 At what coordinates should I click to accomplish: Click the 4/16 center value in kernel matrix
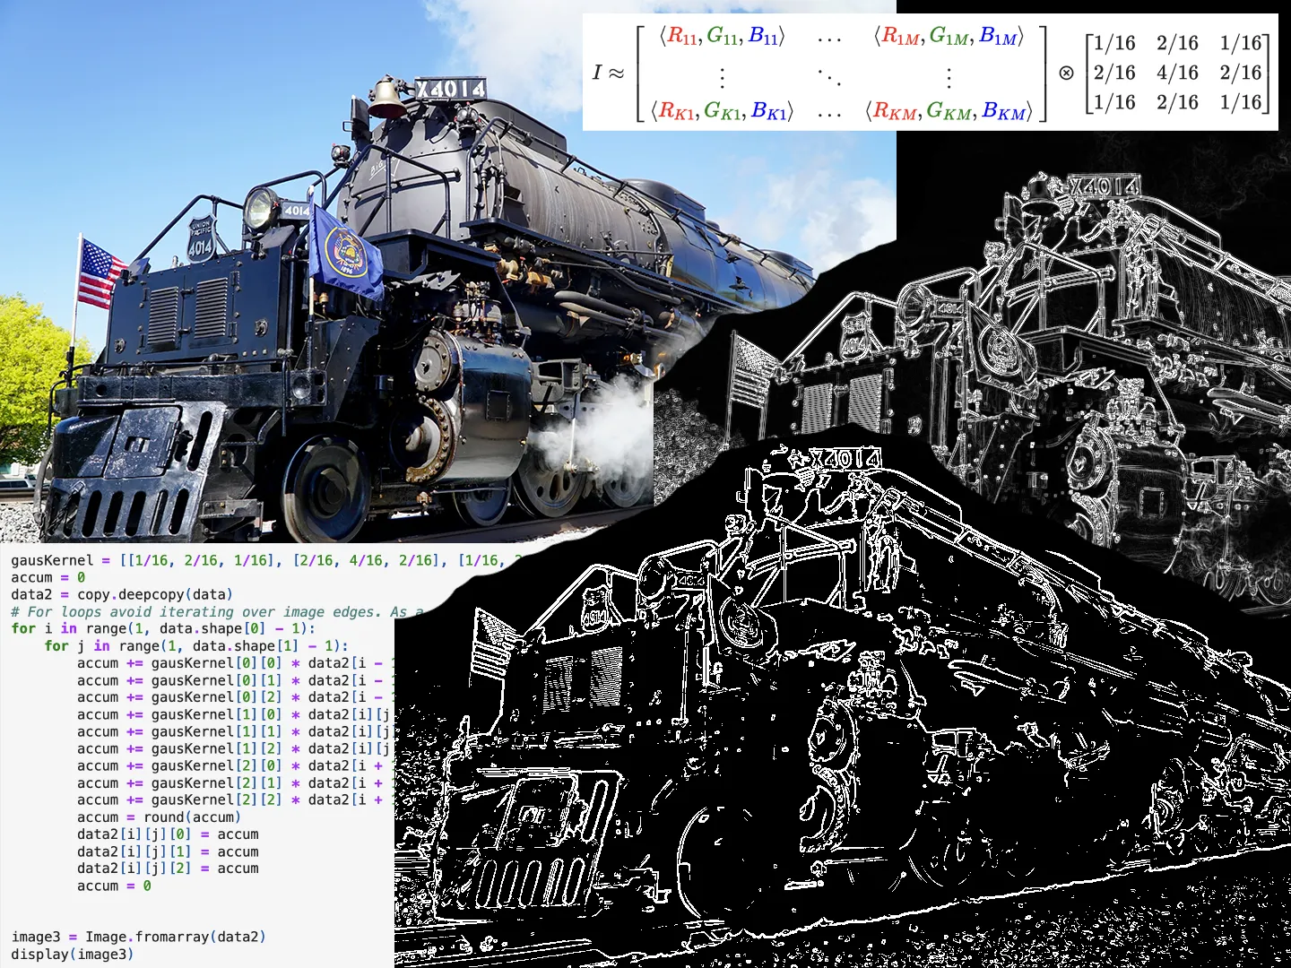tap(1176, 73)
